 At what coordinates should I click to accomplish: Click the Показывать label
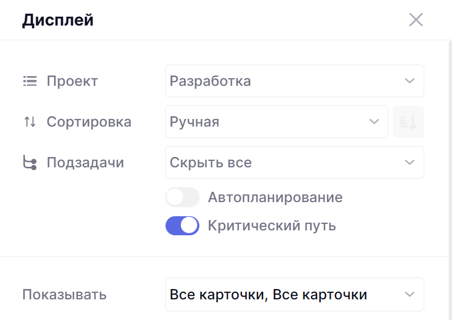point(64,294)
